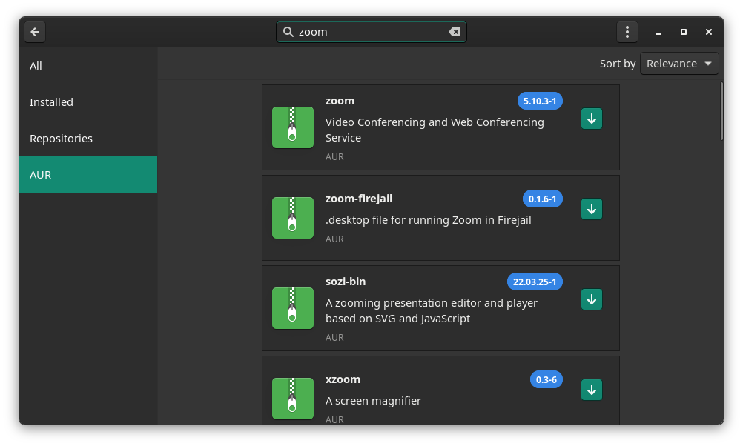The height and width of the screenshot is (446, 743).
Task: Install sozi-bin using its download arrow
Action: 591,299
